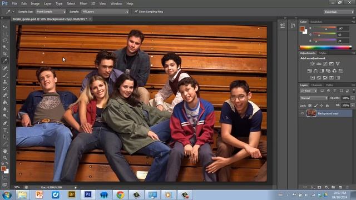
Task: Open the Opacity slider dropdown arrow
Action: tap(353, 98)
